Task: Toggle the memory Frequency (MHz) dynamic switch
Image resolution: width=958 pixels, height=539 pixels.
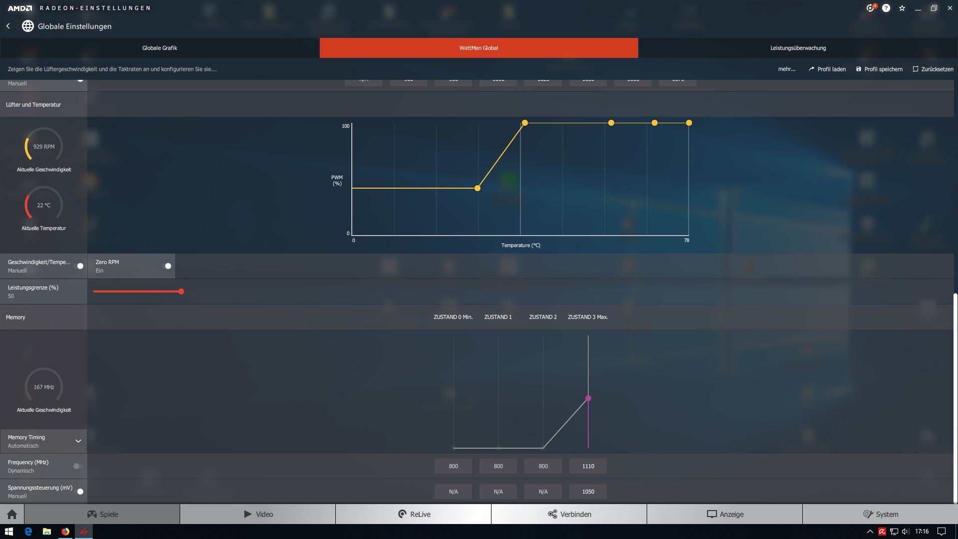Action: 78,466
